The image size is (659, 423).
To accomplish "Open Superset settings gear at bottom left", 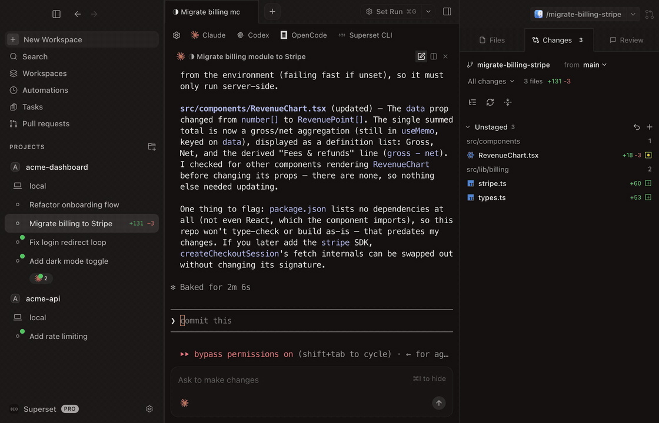I will [x=149, y=409].
